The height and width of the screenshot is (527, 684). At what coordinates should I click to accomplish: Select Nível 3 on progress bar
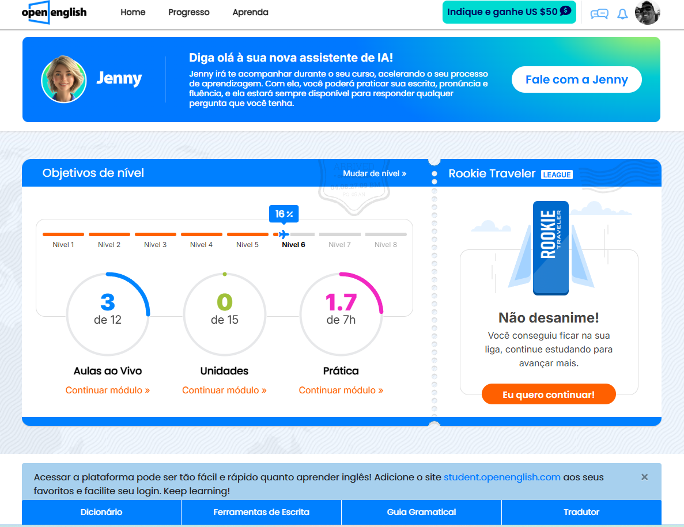click(x=155, y=240)
